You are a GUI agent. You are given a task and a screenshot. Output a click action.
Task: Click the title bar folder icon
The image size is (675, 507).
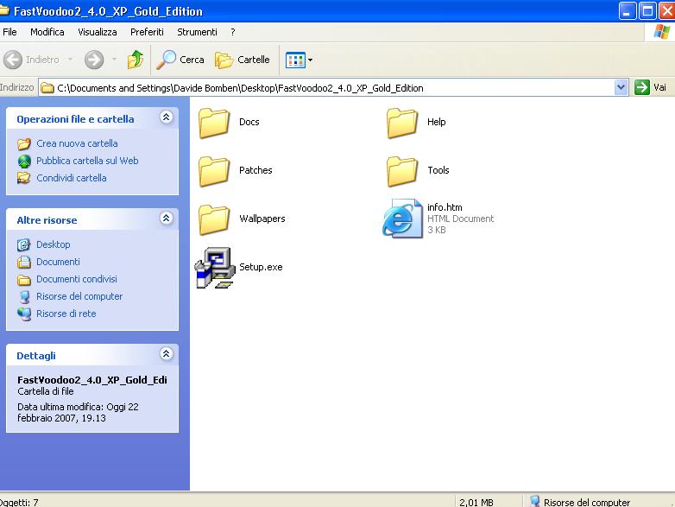4,10
